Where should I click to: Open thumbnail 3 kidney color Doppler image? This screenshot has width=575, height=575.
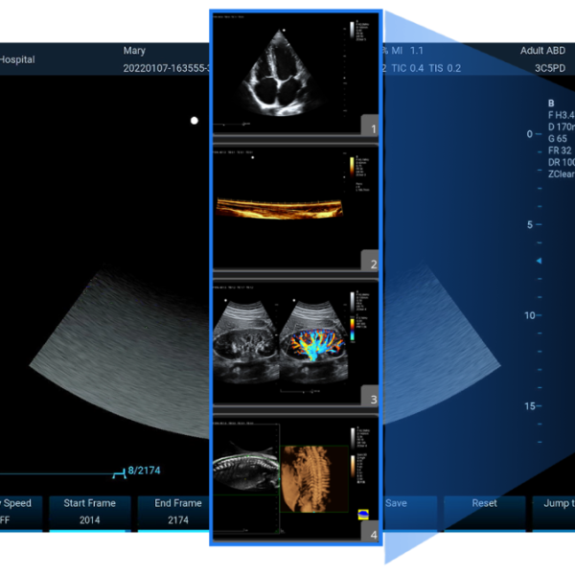pyautogui.click(x=294, y=340)
